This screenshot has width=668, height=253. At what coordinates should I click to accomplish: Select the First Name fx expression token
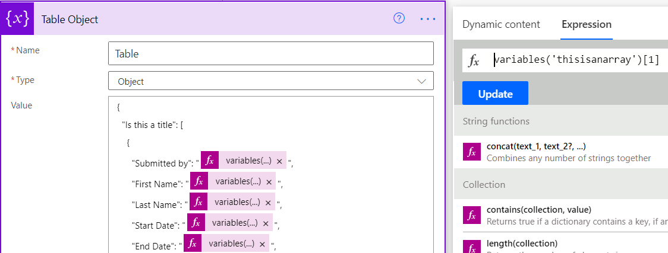tap(233, 181)
